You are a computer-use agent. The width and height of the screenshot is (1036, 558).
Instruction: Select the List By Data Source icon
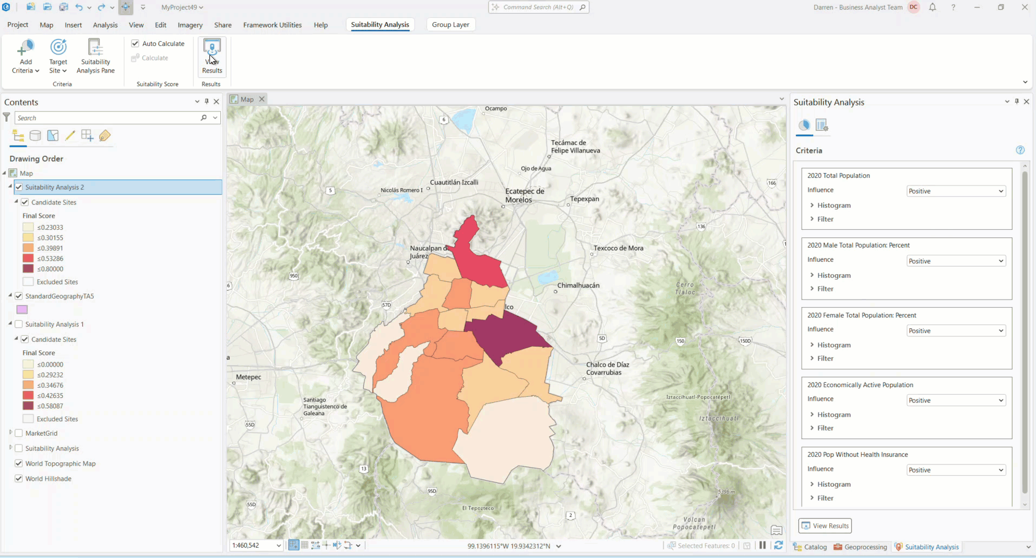35,136
